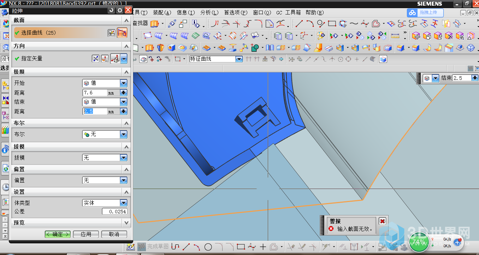Click the curve selection icon beside 选择曲线

tap(122, 33)
